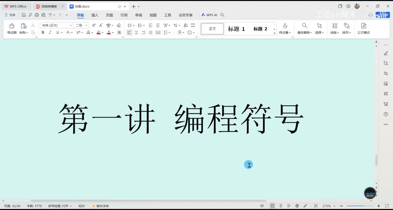The height and width of the screenshot is (210, 393).
Task: Switch to the References (引用) tab
Action: 124,15
